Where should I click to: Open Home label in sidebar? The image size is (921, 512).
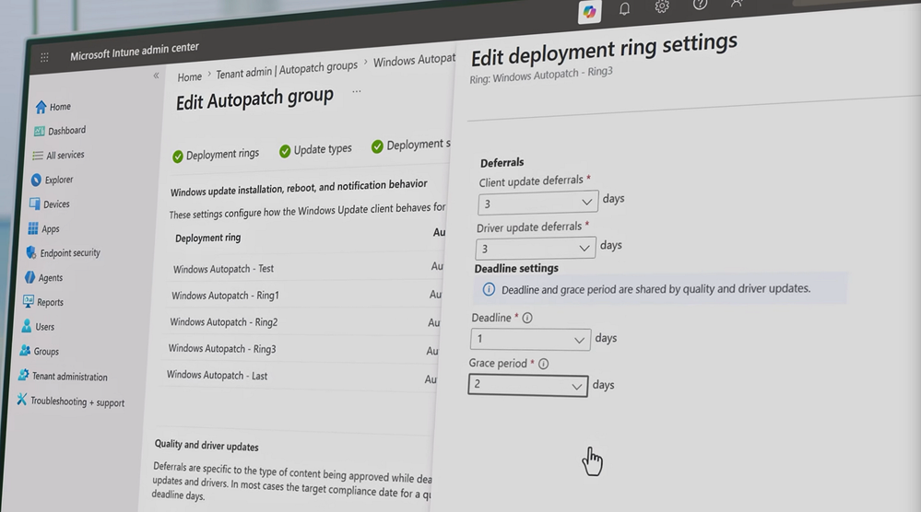pos(60,107)
